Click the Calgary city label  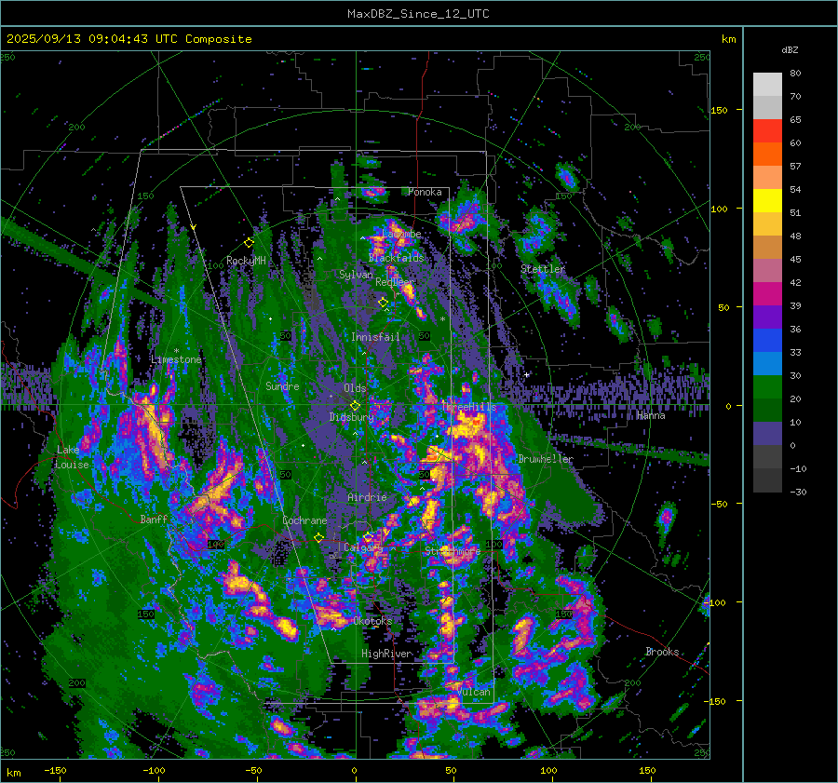[x=363, y=547]
